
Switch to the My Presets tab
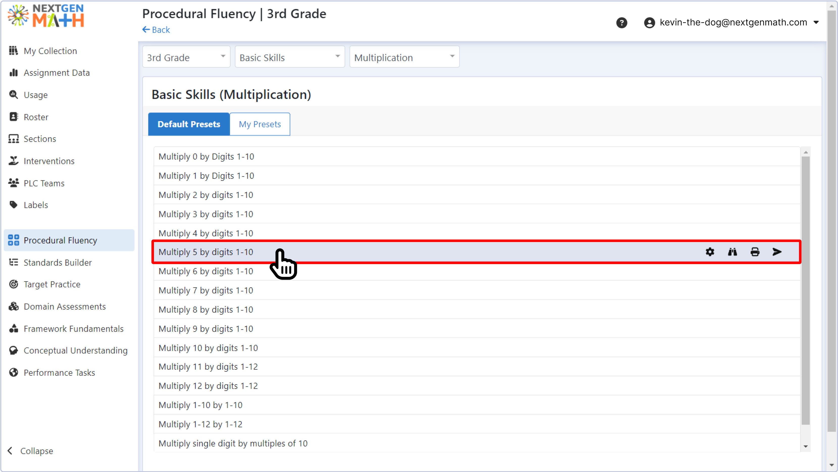point(260,124)
